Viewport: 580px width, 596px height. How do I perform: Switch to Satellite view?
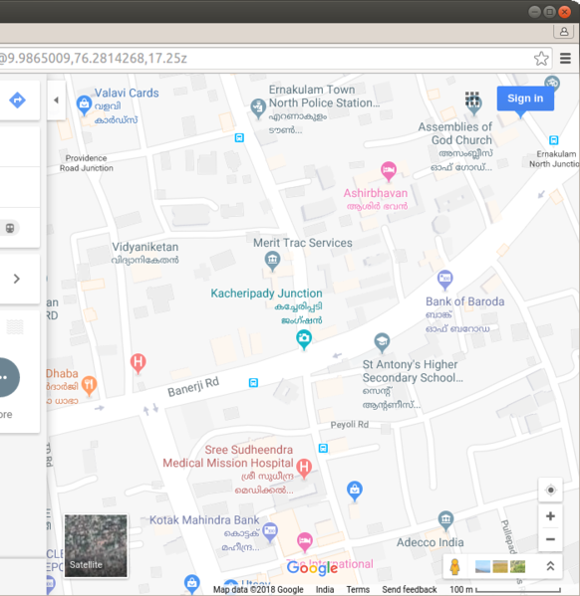coord(96,546)
